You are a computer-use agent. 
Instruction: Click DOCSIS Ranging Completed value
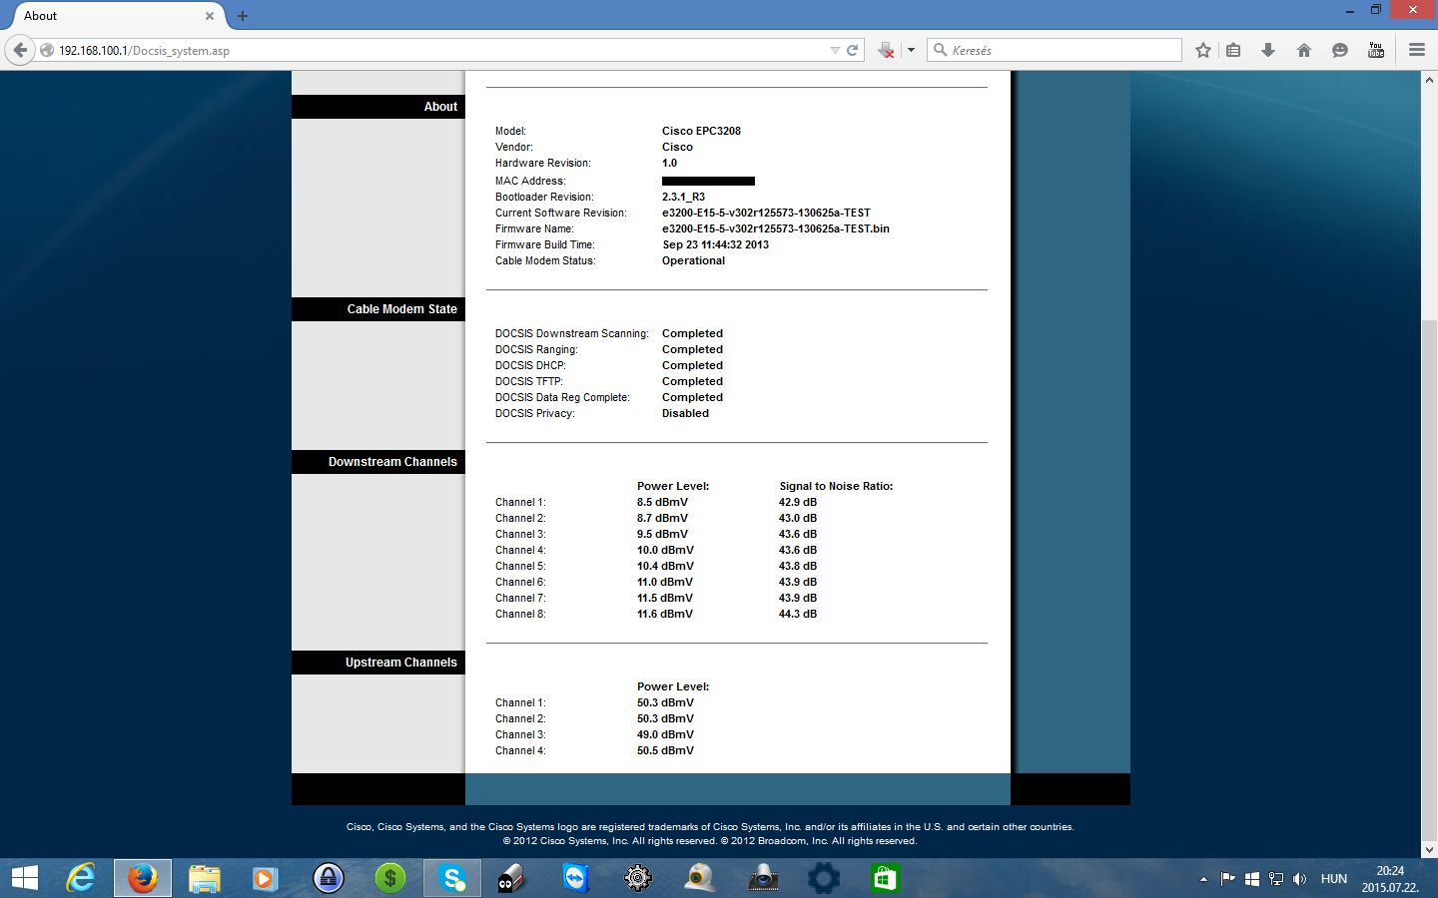coord(692,349)
